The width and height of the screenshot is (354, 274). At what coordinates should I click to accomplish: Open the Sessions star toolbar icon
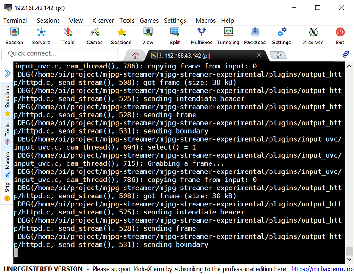point(121,36)
